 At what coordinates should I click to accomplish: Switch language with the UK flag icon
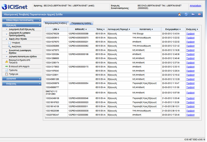pos(199,14)
